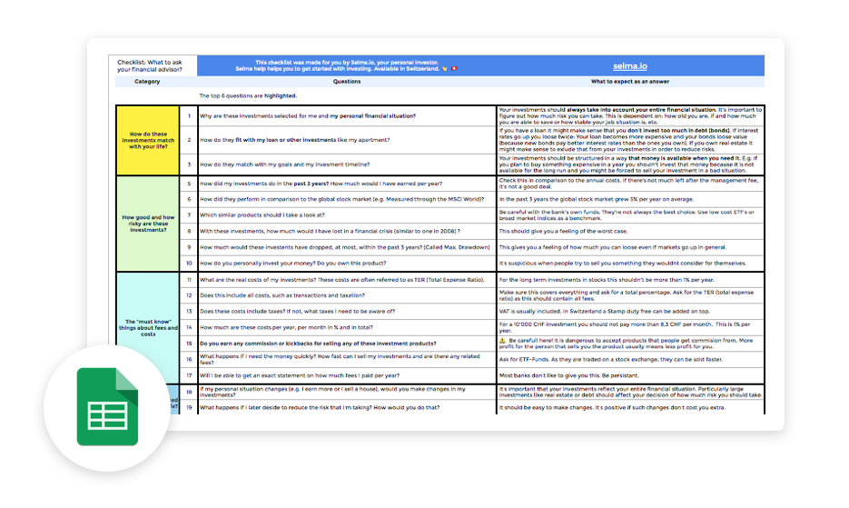Open the selma.io link

click(x=629, y=66)
